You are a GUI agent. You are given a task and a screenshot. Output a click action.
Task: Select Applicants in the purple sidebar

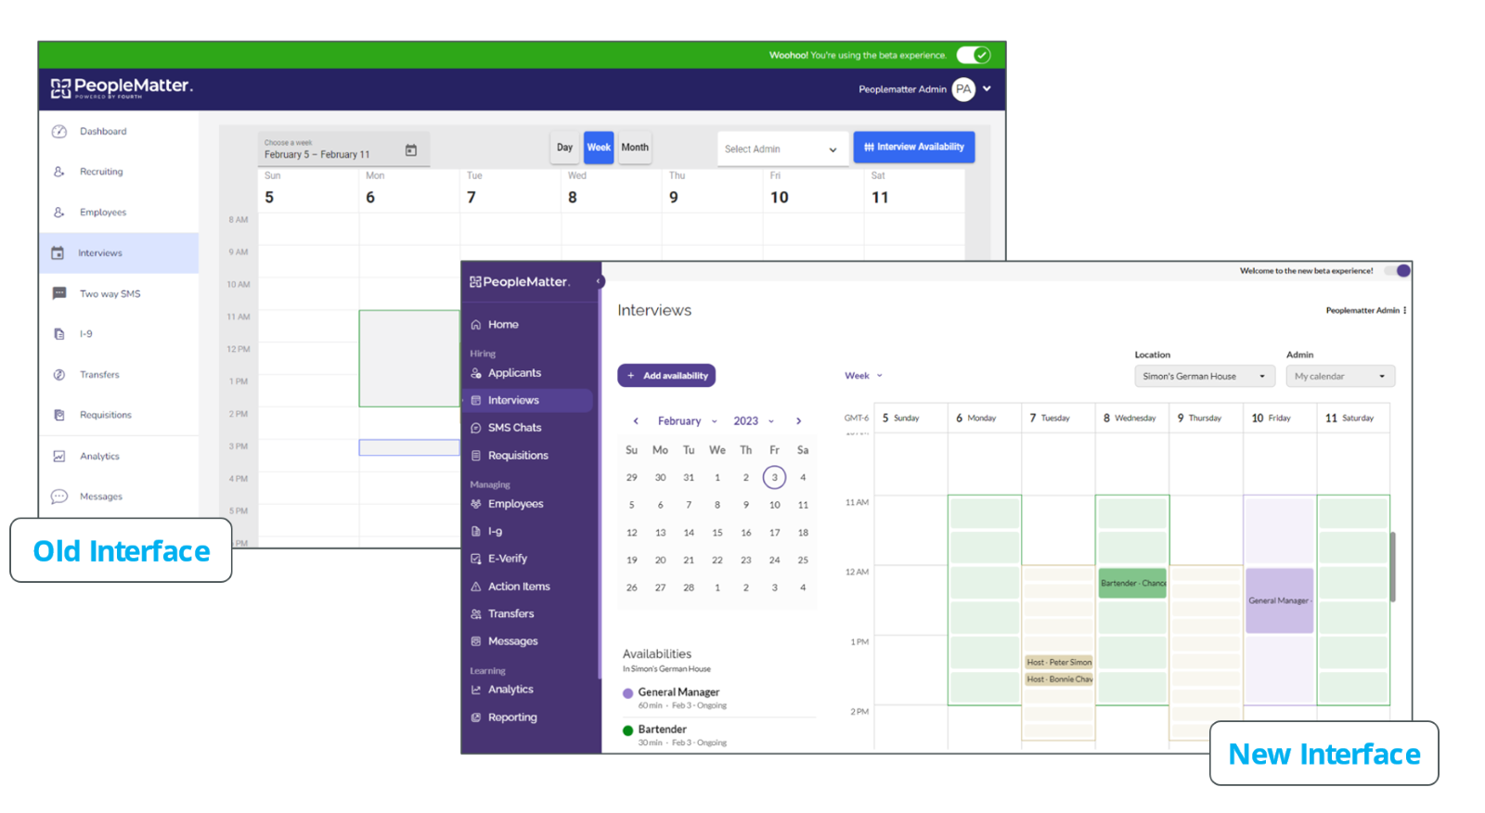pyautogui.click(x=514, y=373)
